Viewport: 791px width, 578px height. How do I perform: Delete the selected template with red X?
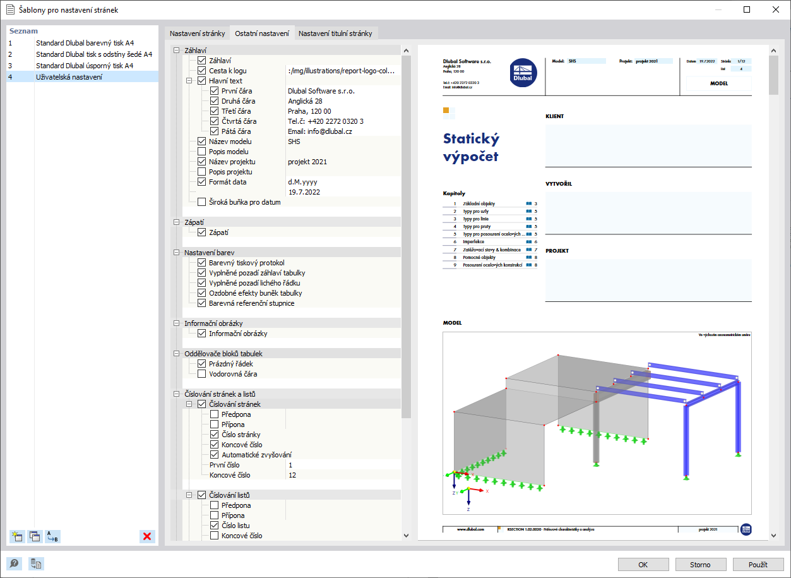tap(147, 536)
